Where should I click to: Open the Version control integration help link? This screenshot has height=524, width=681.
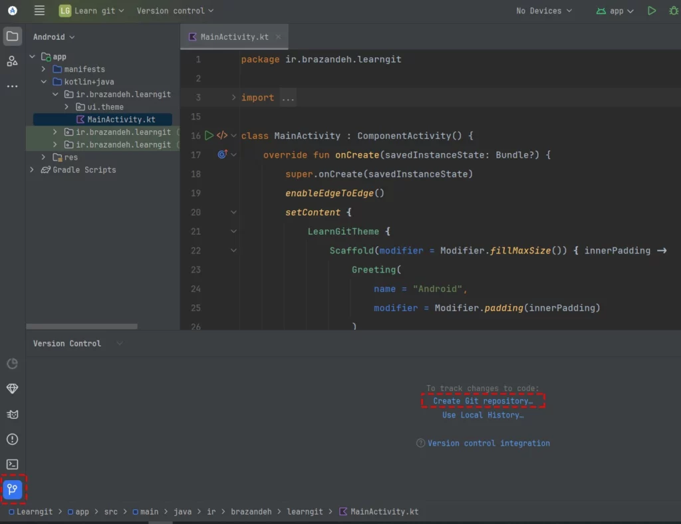coord(488,444)
